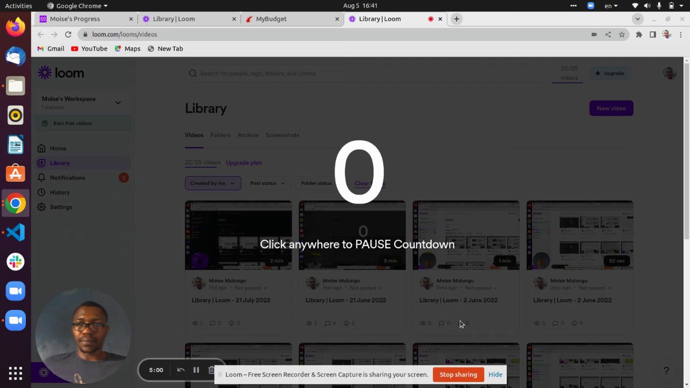Image resolution: width=690 pixels, height=388 pixels.
Task: Click the Upgrade button near search
Action: pyautogui.click(x=610, y=73)
